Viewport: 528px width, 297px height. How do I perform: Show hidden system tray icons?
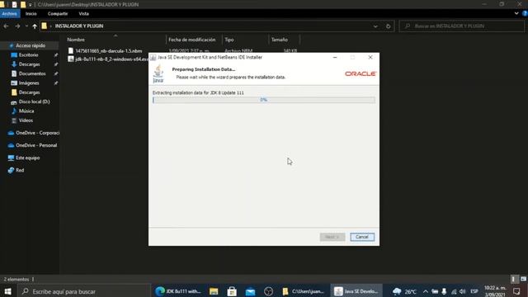click(426, 291)
